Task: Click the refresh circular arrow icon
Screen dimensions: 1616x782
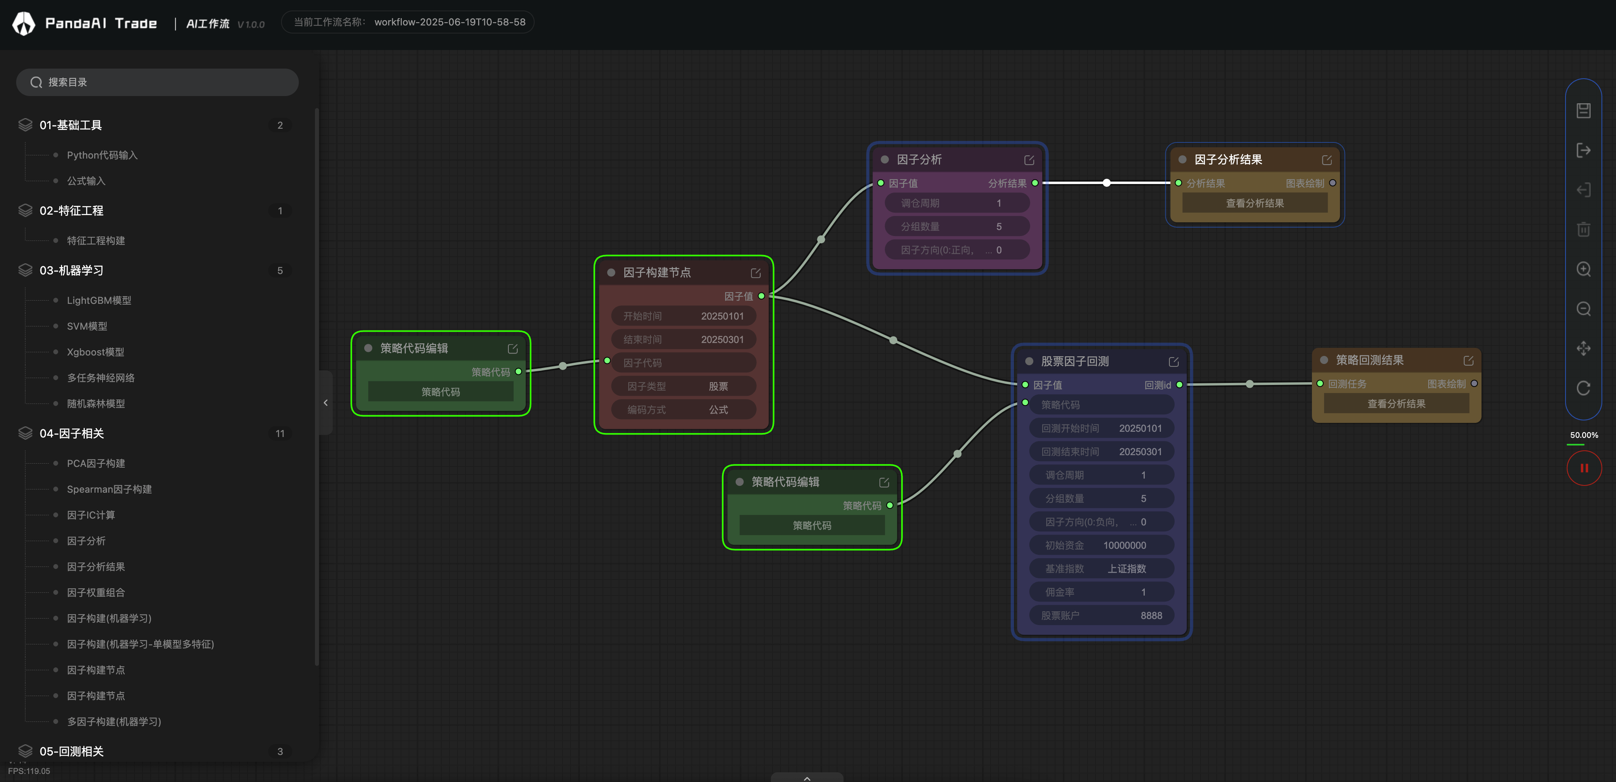Action: 1583,388
